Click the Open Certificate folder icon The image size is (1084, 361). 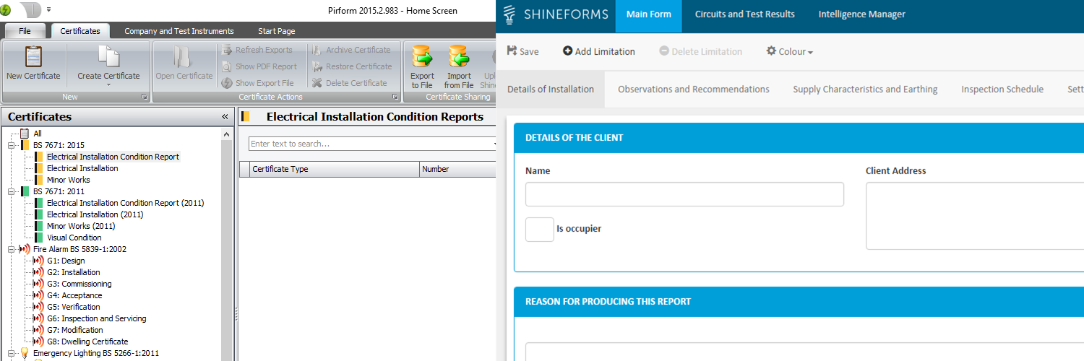coord(184,57)
